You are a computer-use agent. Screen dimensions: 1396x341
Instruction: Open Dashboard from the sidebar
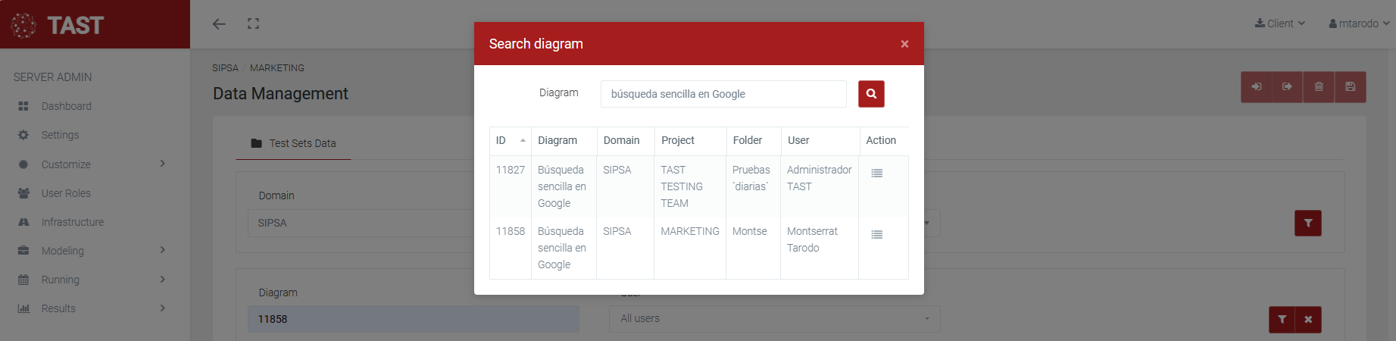tap(66, 106)
